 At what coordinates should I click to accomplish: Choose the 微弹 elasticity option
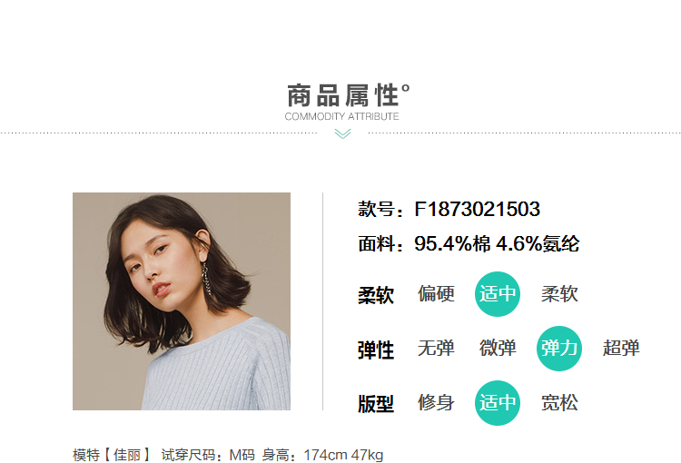pyautogui.click(x=498, y=349)
